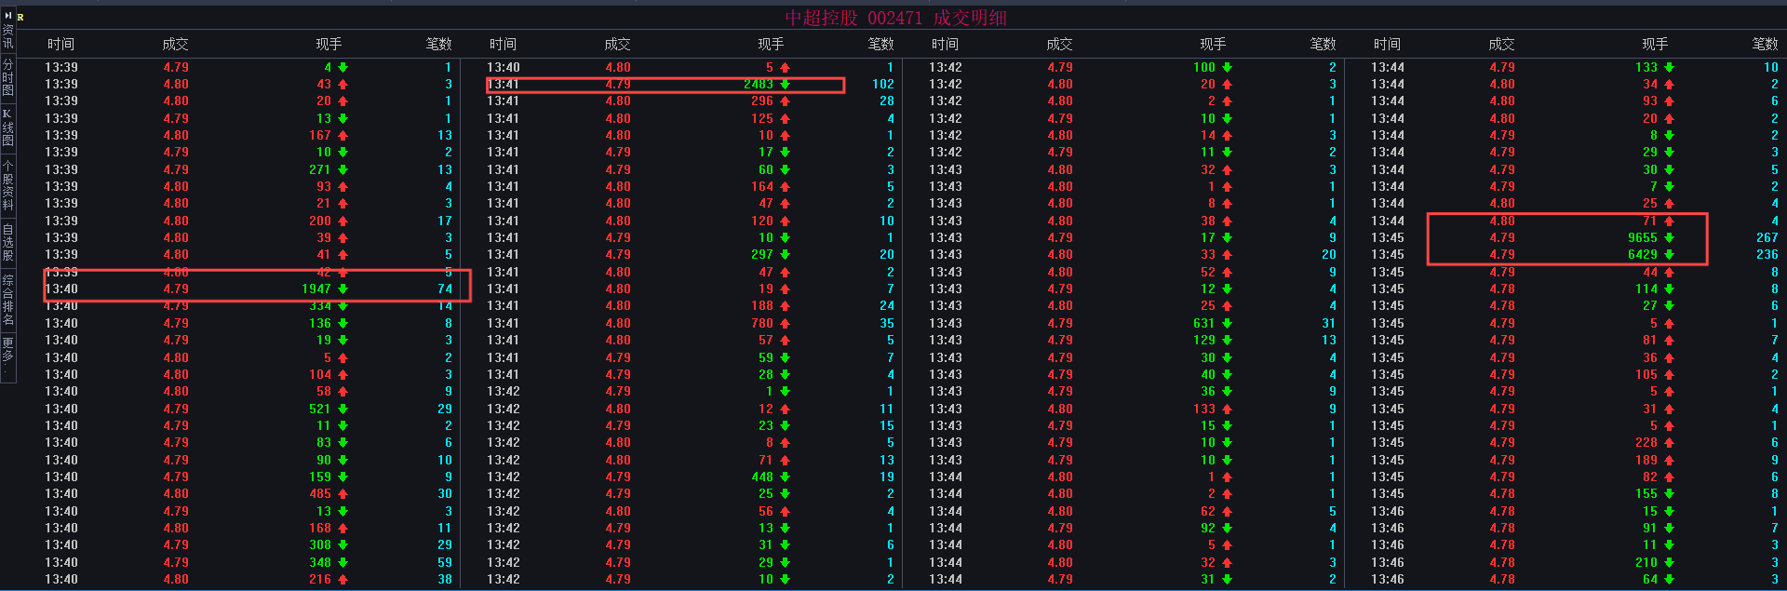Screen dimensions: 1787x591
Task: Click the trade count value 74
Action: click(x=445, y=289)
